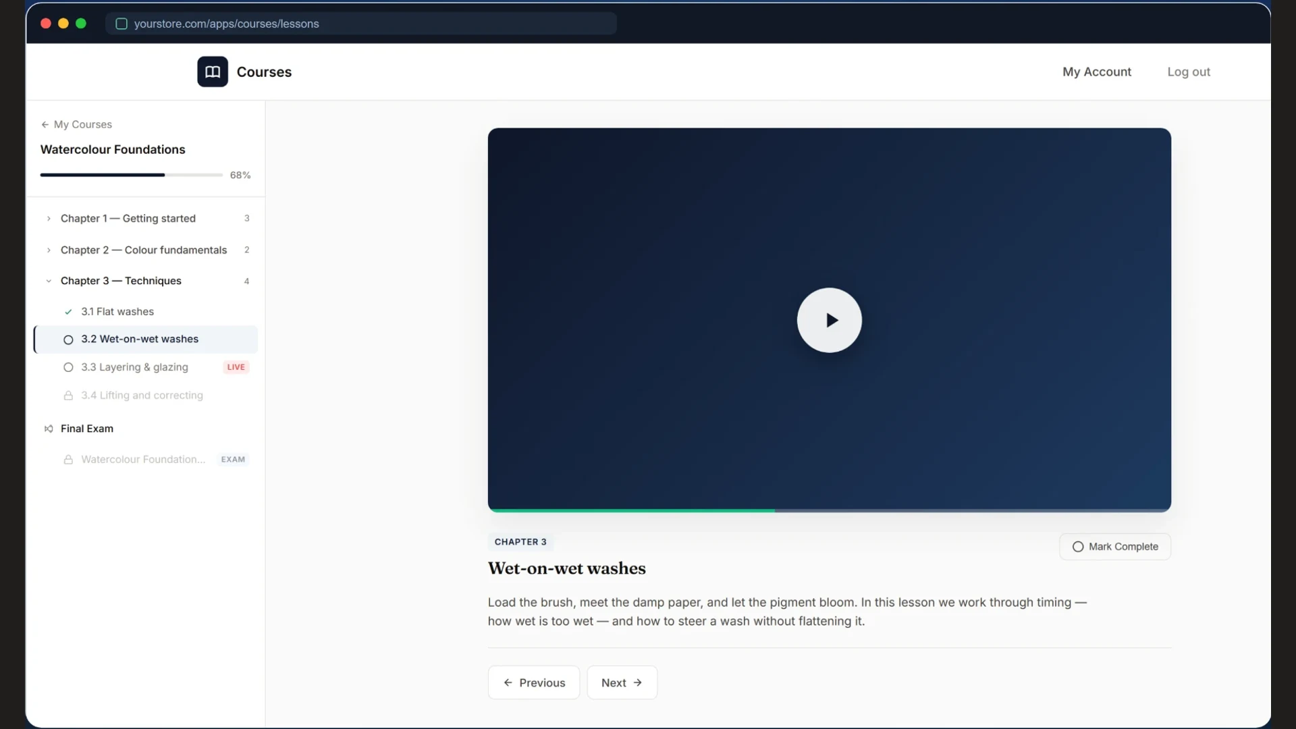
Task: Click the back arrow beside My Courses
Action: click(45, 124)
